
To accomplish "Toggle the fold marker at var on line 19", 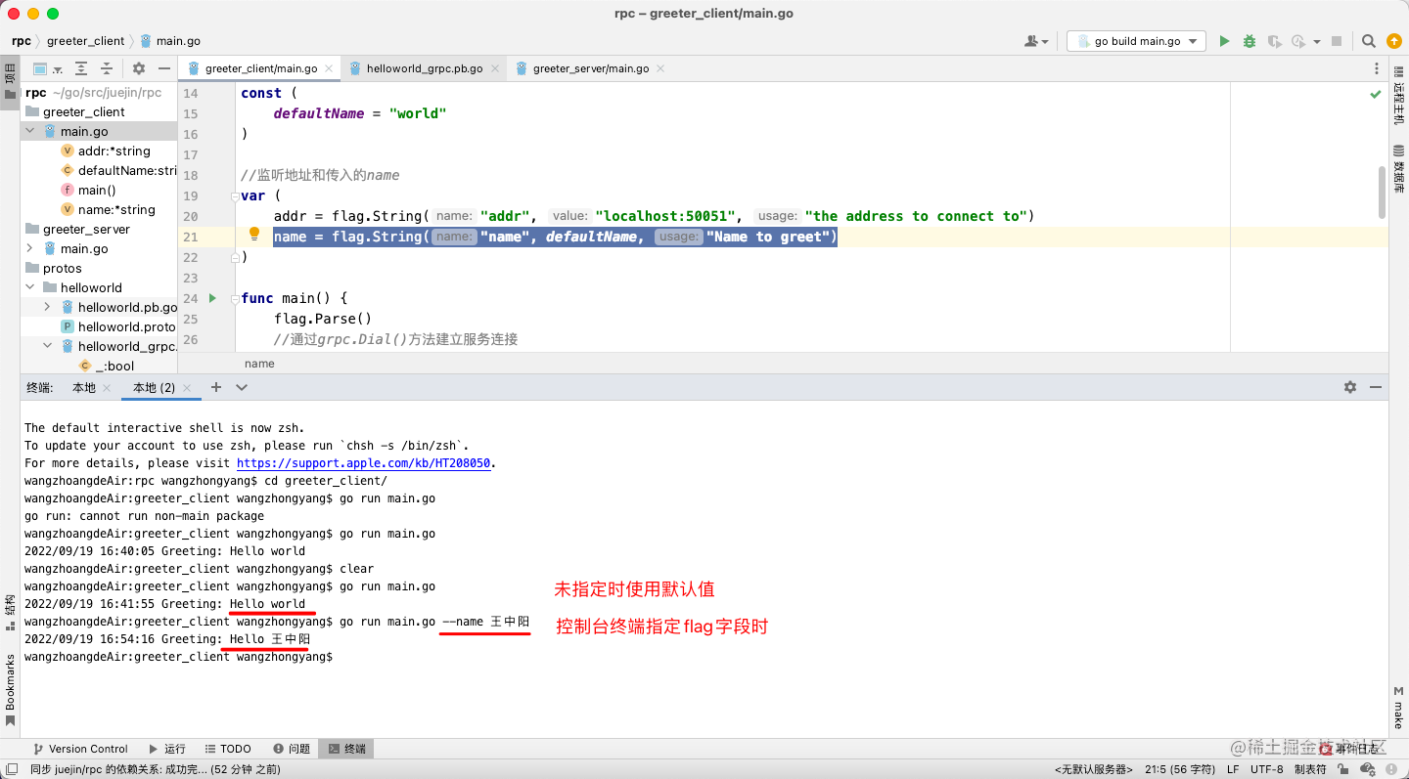I will (x=235, y=195).
